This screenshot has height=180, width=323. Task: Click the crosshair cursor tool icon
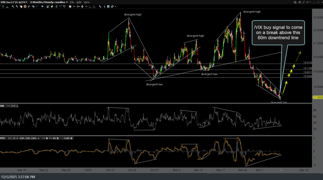click(x=25, y=6)
